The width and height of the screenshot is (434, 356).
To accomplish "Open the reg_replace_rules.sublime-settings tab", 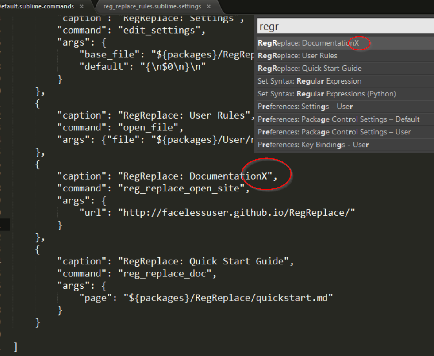I will click(x=152, y=6).
